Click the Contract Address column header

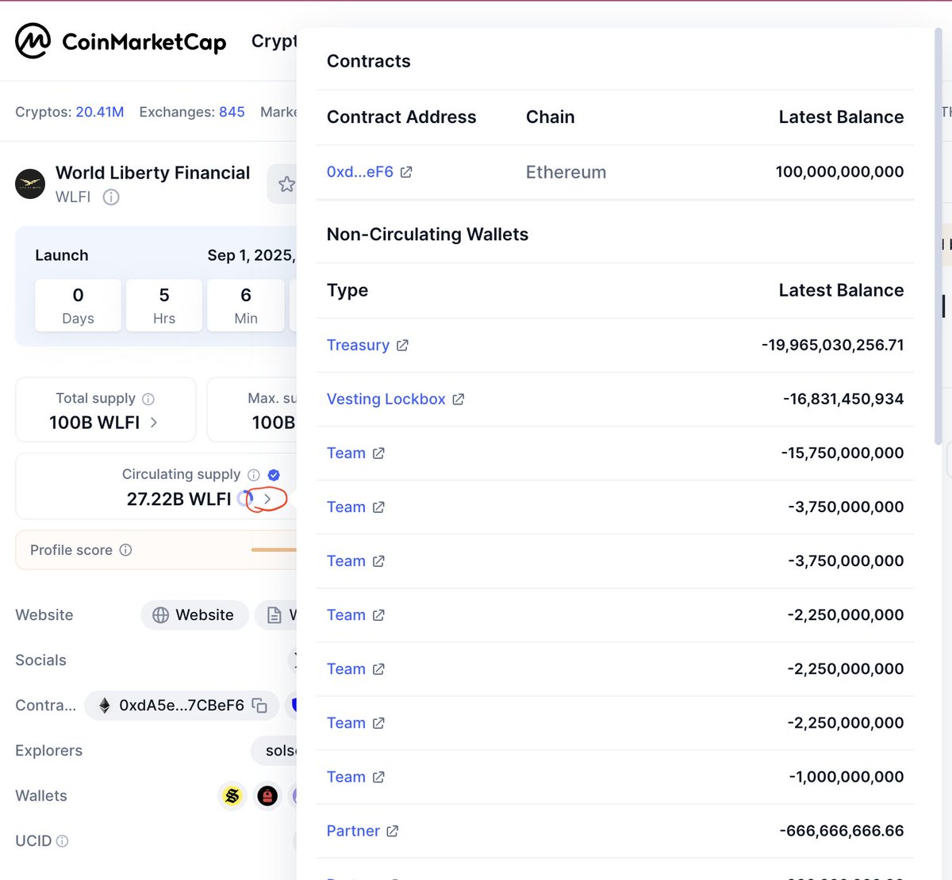click(x=401, y=117)
